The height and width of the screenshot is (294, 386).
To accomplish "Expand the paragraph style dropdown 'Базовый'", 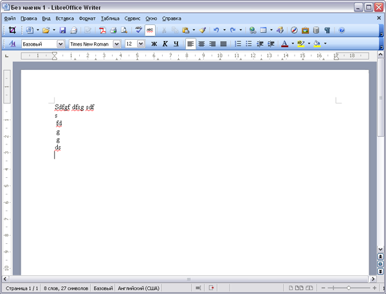I will pos(61,44).
